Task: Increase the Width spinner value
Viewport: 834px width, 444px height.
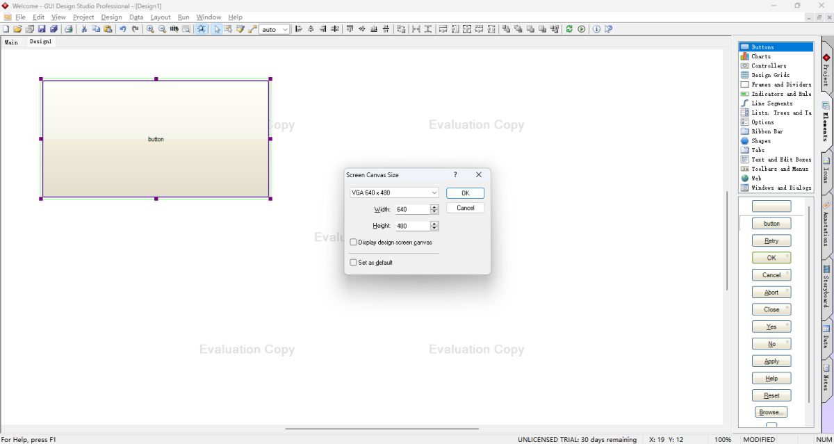Action: (434, 207)
